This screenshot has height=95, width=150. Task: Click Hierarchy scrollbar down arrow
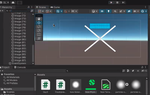(x=33, y=63)
